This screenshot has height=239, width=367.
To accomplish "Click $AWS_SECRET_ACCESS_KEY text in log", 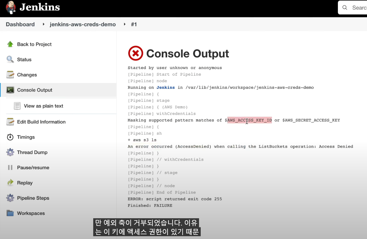I will (311, 120).
